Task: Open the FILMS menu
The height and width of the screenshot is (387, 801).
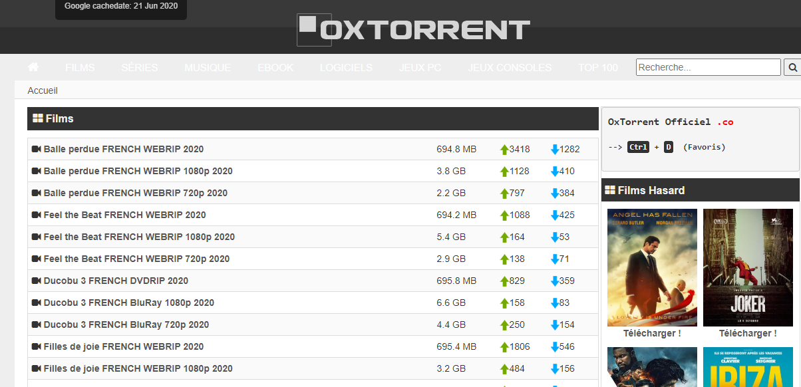Action: coord(80,67)
